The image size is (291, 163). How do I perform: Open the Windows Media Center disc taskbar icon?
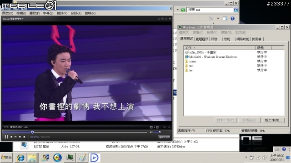(x=57, y=158)
